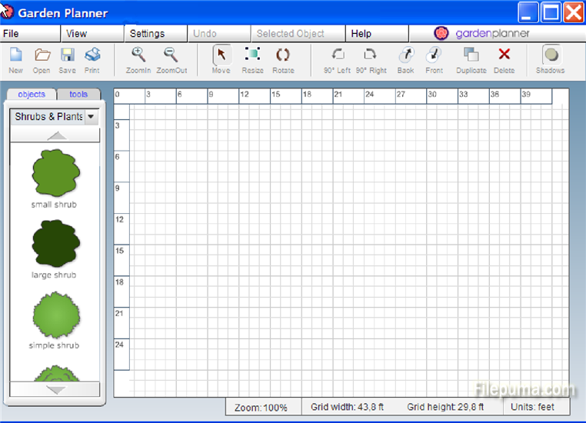Viewport: 586px width, 423px height.
Task: Select the small shrub thumbnail
Action: pyautogui.click(x=55, y=173)
